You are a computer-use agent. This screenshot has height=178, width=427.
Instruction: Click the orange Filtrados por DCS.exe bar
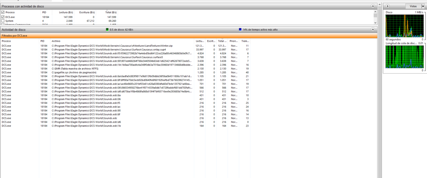(x=188, y=36)
